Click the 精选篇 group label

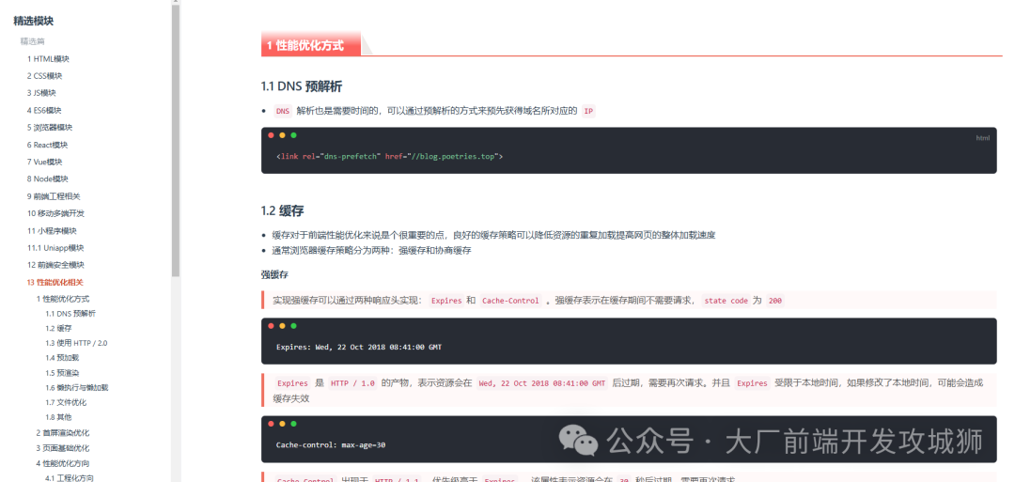point(32,41)
